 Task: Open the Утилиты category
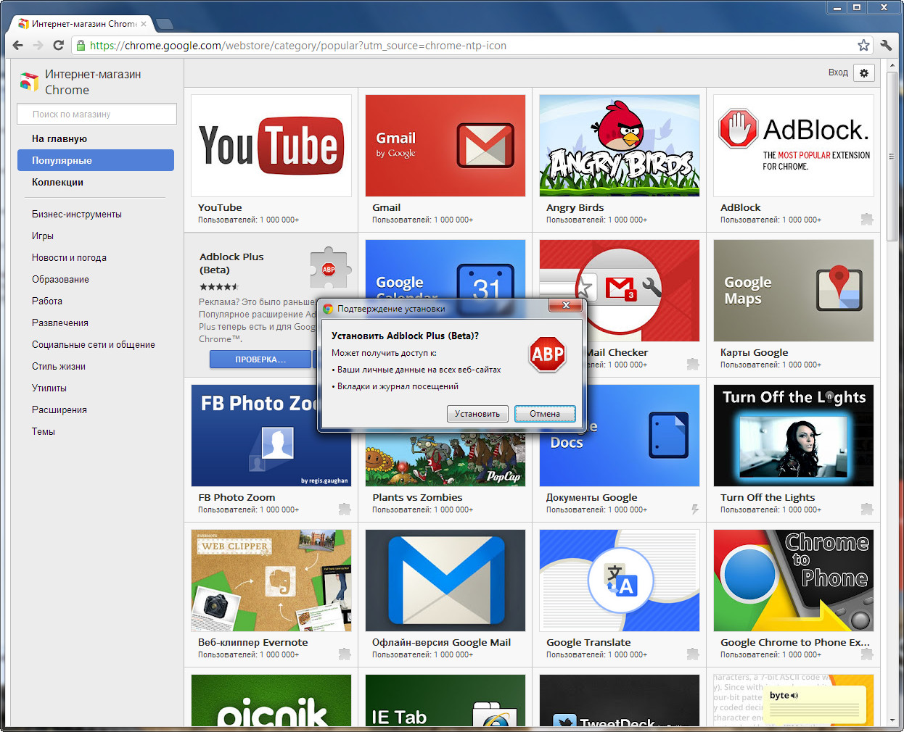point(49,388)
